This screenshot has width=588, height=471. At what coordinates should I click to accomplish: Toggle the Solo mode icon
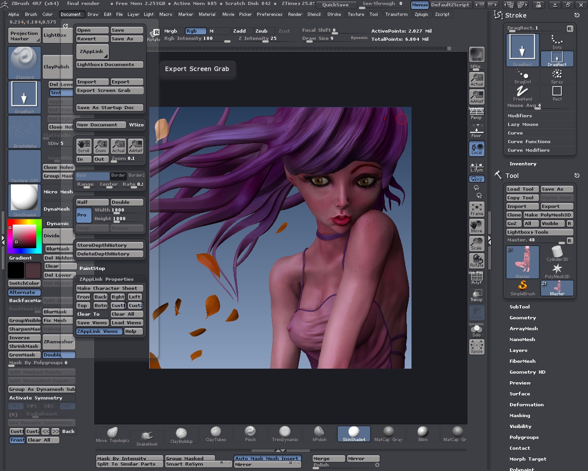point(476,331)
